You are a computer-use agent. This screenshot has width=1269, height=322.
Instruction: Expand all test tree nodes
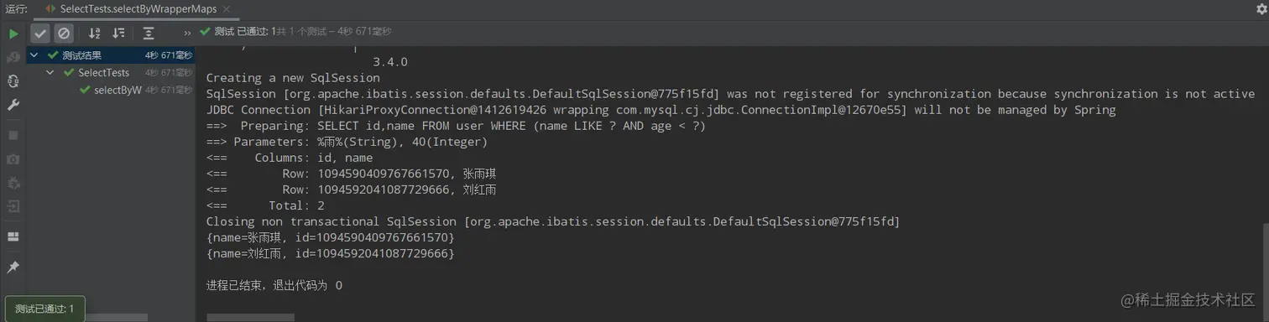149,34
